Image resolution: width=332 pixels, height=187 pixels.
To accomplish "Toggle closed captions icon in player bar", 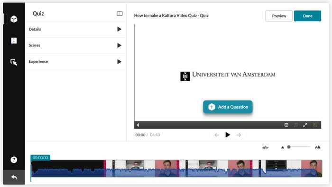I will 286,125.
